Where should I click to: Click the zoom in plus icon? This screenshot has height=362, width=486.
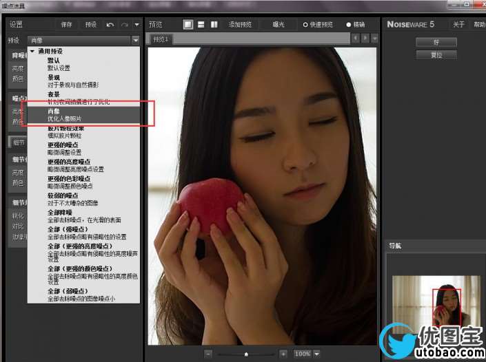coord(283,354)
